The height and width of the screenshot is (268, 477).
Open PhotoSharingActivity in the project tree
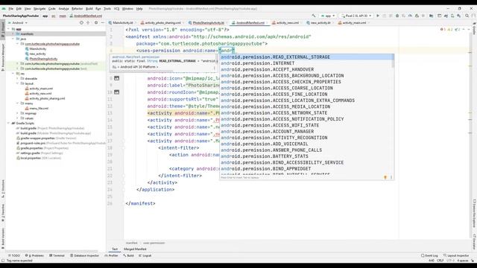coord(43,59)
